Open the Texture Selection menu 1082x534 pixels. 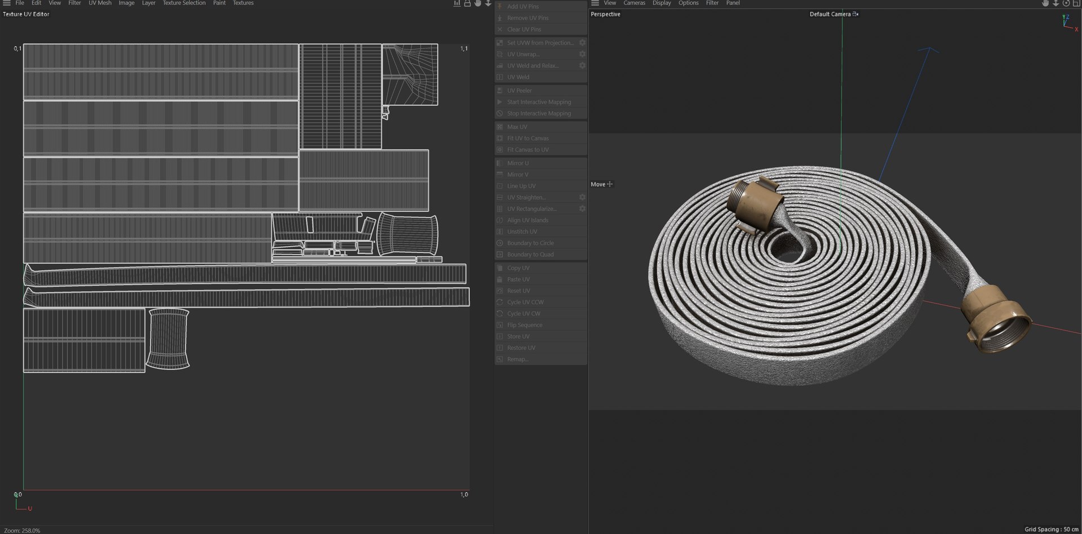coord(184,3)
